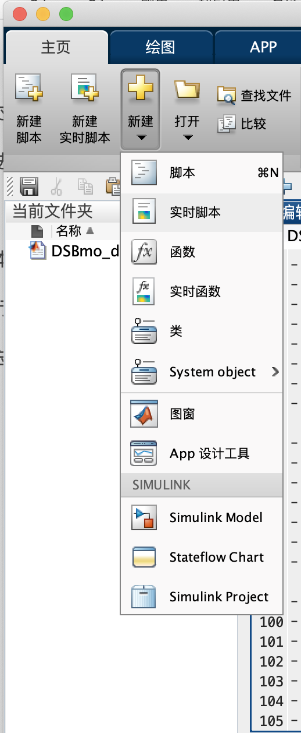Image resolution: width=301 pixels, height=733 pixels.
Task: Click the copy icon in quick toolbar
Action: [85, 186]
